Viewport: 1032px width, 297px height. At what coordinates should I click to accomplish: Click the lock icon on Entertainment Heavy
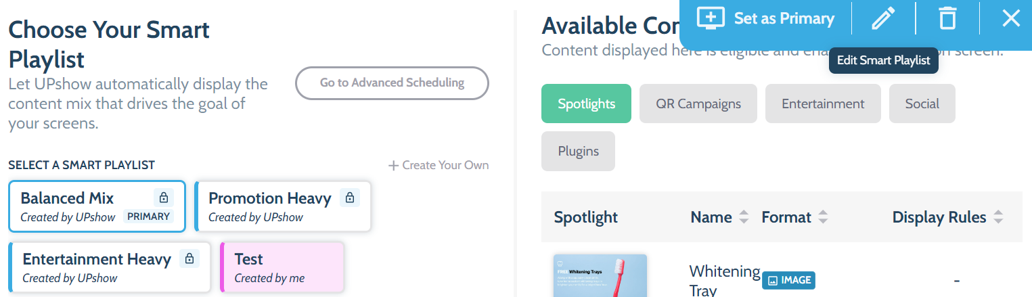pos(190,258)
